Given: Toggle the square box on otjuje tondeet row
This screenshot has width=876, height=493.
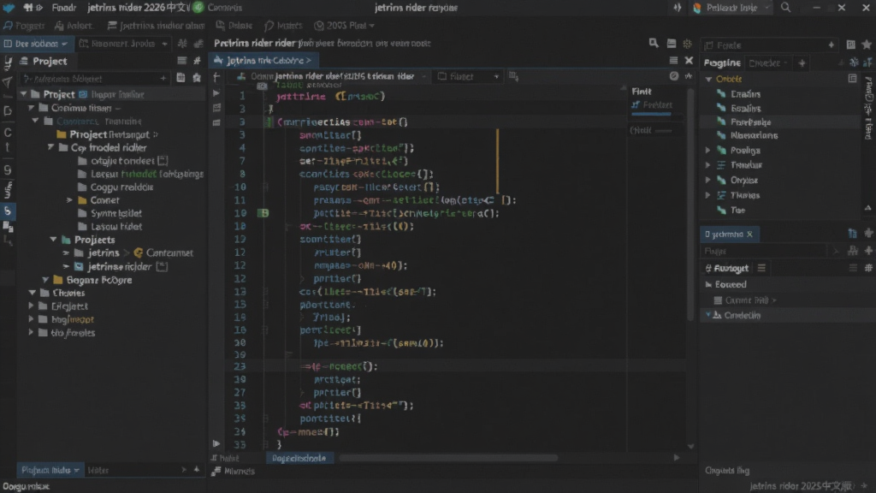Looking at the screenshot, I should (x=163, y=161).
